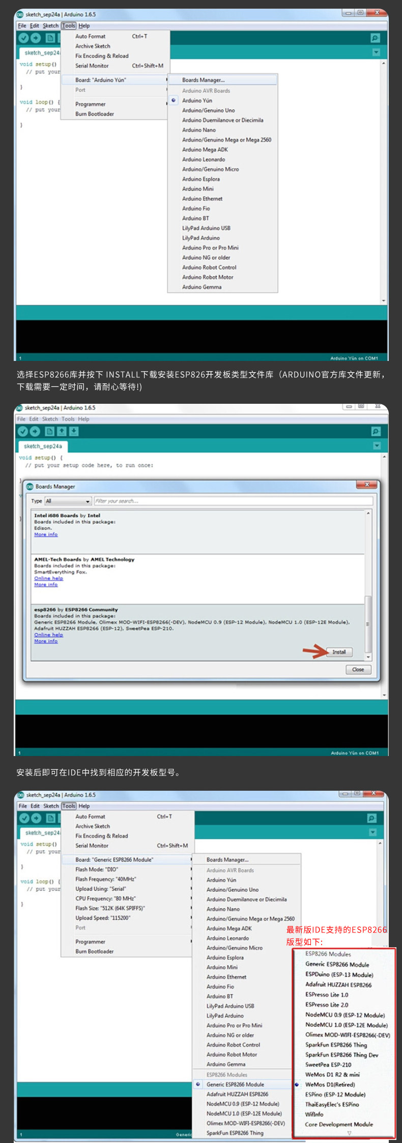Image resolution: width=402 pixels, height=1143 pixels.
Task: Click Upload icon in the Generic ESP8266 menu window
Action: pos(36,818)
